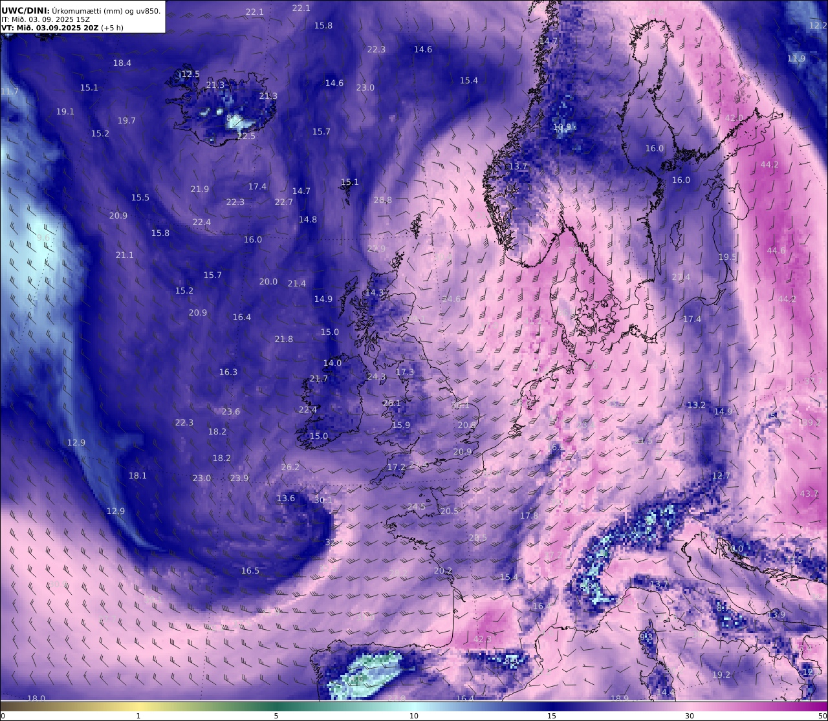Click the 19.5 value near the Baltic
Screen dimensions: 828x721
[727, 257]
